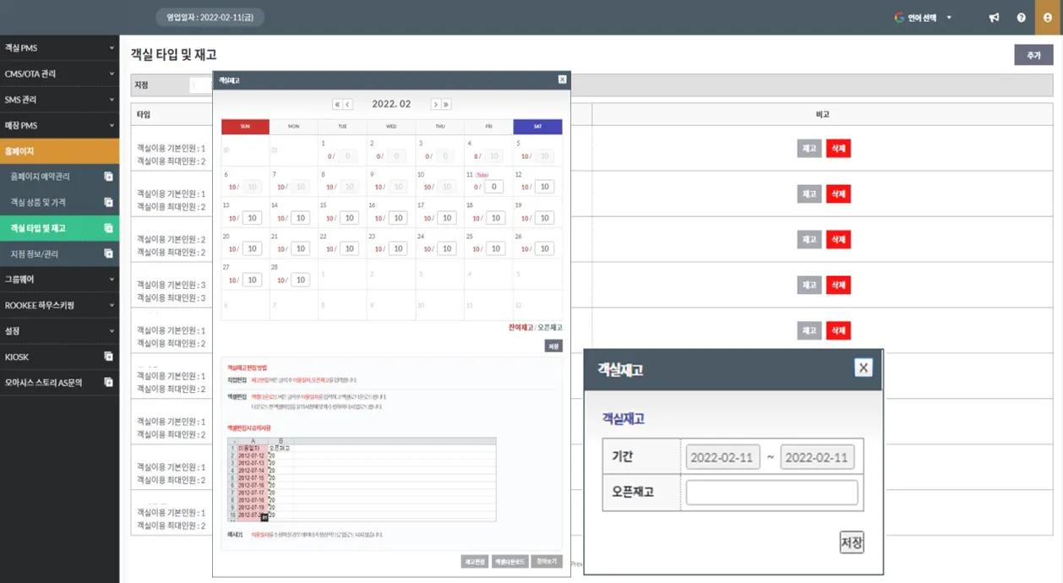
Task: Click 삭제 button in fifth table row
Action: pyautogui.click(x=838, y=330)
